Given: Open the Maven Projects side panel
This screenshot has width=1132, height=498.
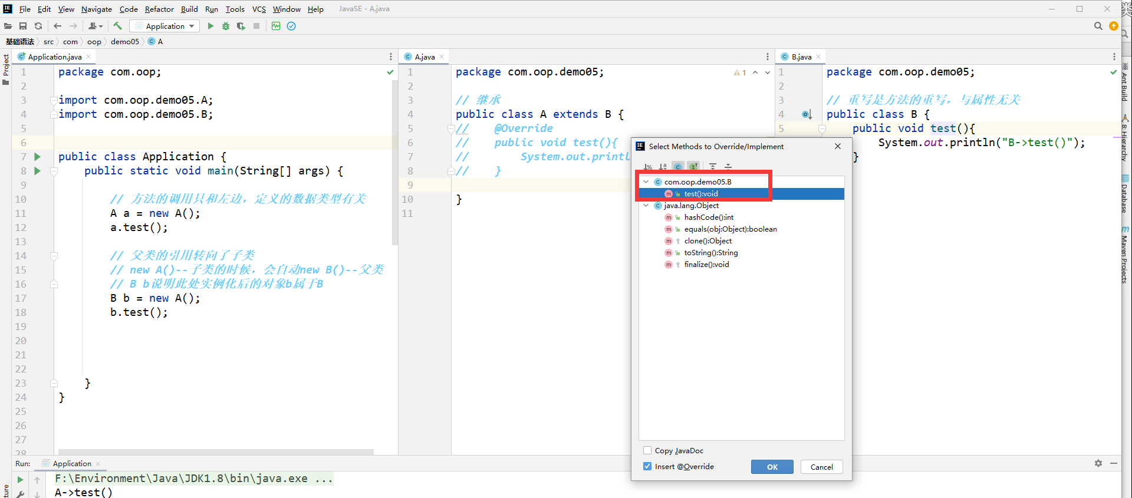Looking at the screenshot, I should pos(1125,255).
